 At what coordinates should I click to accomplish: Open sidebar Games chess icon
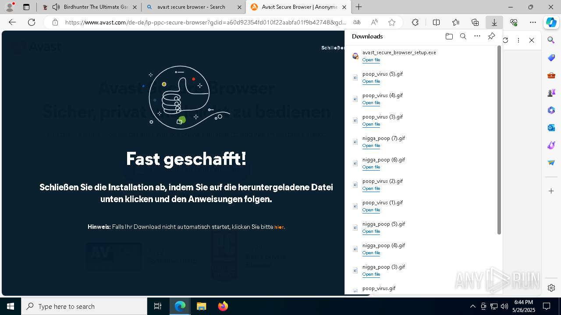click(x=551, y=93)
